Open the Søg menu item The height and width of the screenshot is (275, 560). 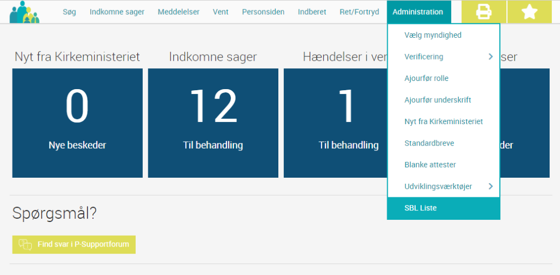point(69,12)
